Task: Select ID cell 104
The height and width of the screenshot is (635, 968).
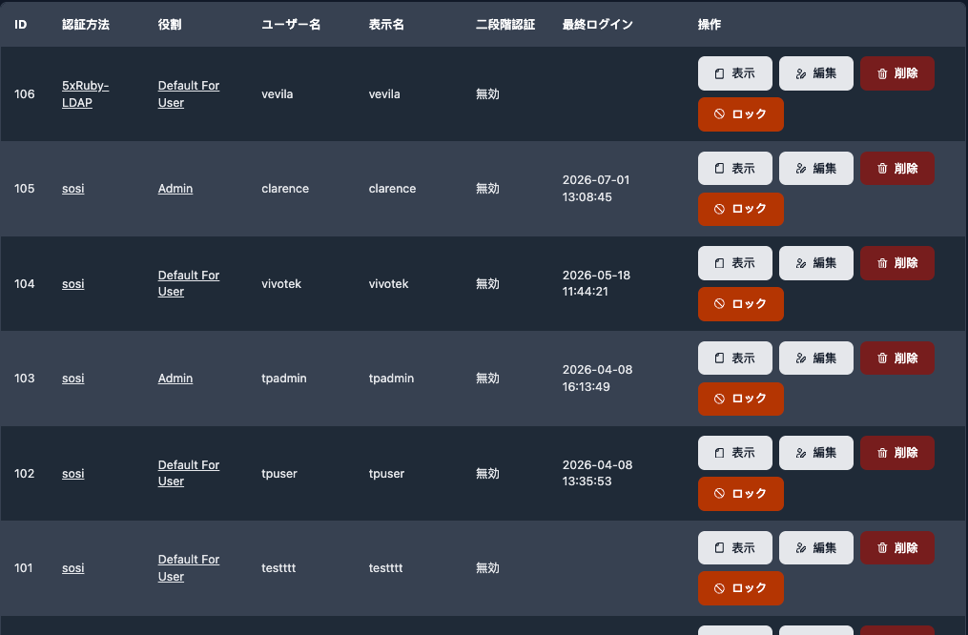Action: 25,284
